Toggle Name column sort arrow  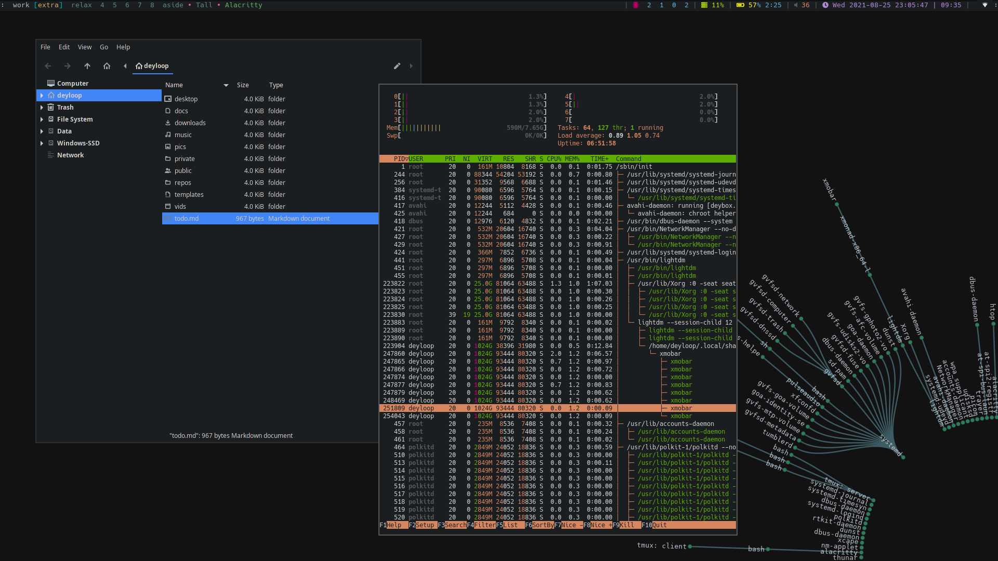tap(226, 85)
